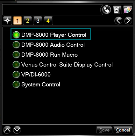Image resolution: width=135 pixels, height=136 pixels.
Task: Move selection down with down chevron
Action: click(17, 130)
